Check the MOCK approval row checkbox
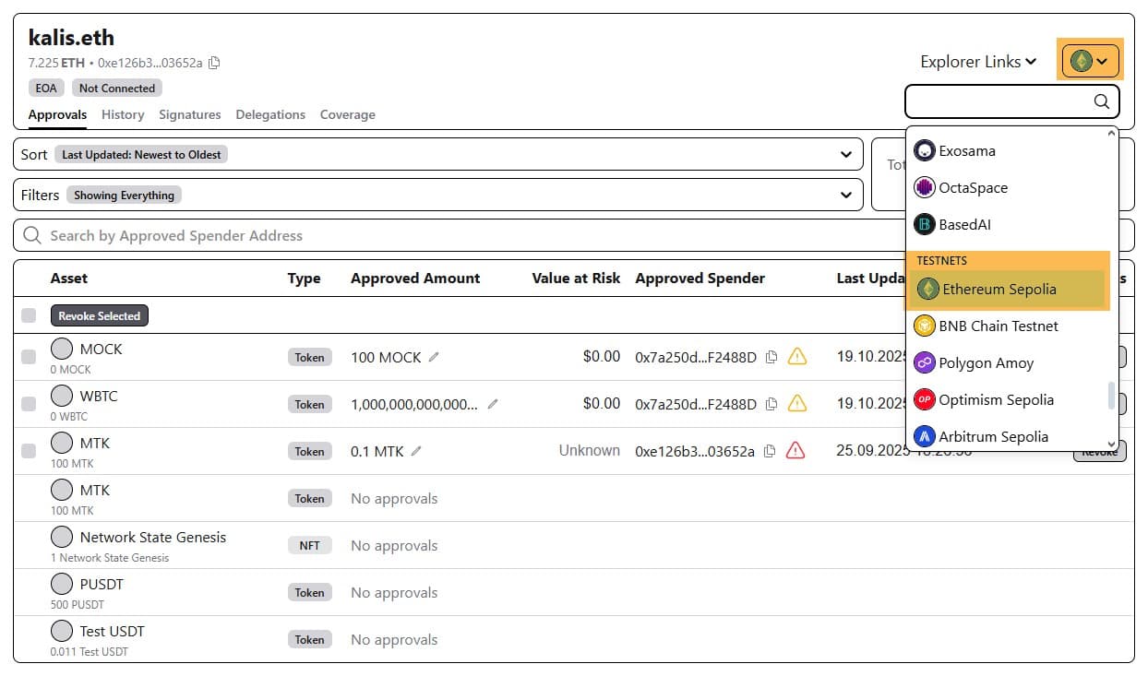The image size is (1148, 676). [28, 357]
